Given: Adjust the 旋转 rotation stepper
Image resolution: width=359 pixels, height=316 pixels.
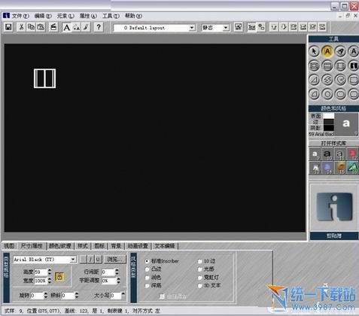Looking at the screenshot, I should click(46, 295).
